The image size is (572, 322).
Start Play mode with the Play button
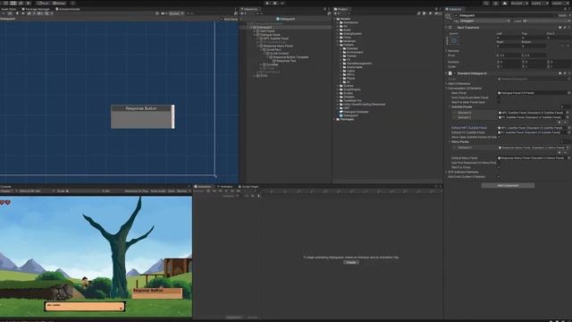[x=268, y=4]
